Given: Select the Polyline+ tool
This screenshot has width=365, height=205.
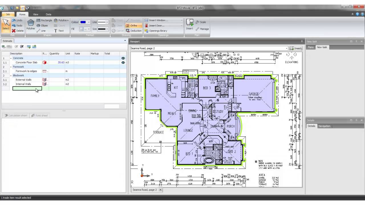Looking at the screenshot, I should click(61, 20).
